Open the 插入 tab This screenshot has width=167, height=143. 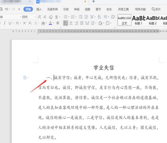pos(39,9)
